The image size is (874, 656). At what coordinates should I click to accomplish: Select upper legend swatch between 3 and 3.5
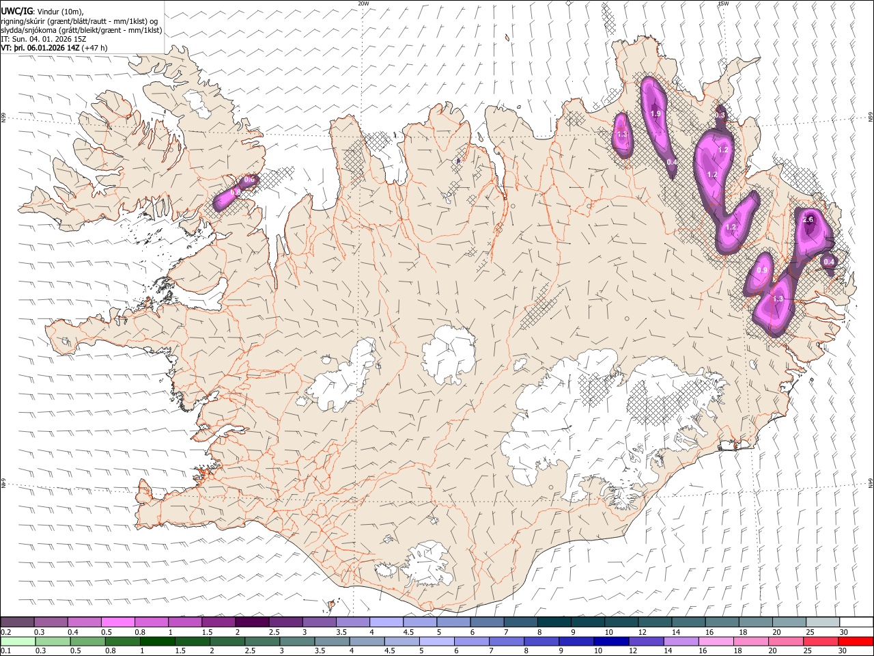tap(320, 623)
